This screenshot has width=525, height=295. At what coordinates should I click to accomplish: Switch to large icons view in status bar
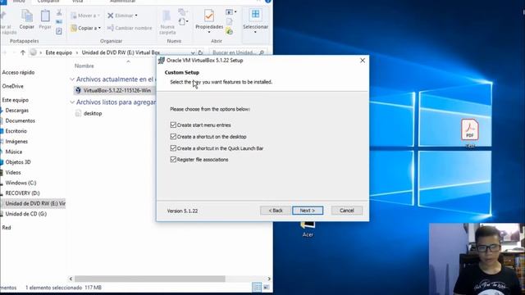(x=266, y=288)
